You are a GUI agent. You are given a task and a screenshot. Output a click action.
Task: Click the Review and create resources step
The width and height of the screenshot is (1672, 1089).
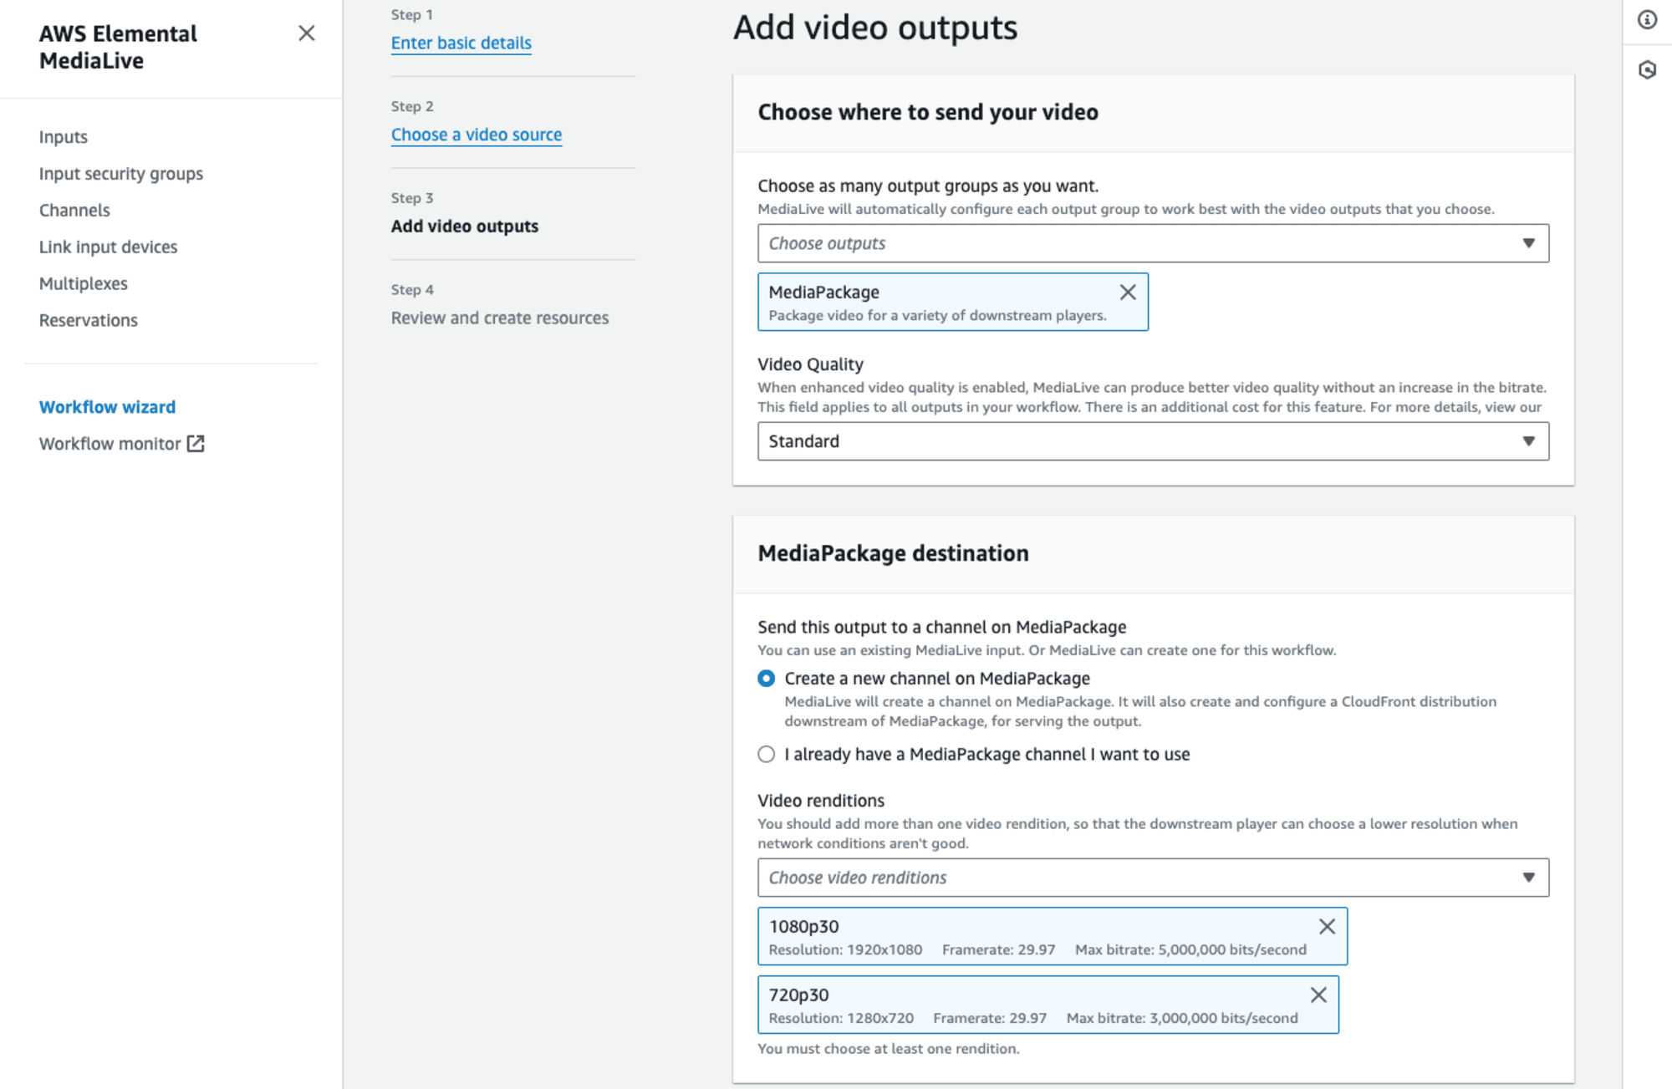[500, 317]
